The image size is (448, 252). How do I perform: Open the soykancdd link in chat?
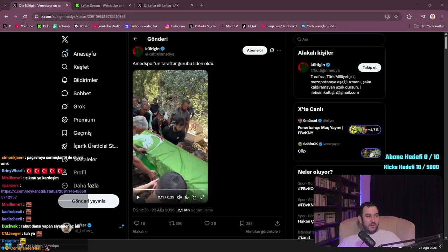coord(43,194)
